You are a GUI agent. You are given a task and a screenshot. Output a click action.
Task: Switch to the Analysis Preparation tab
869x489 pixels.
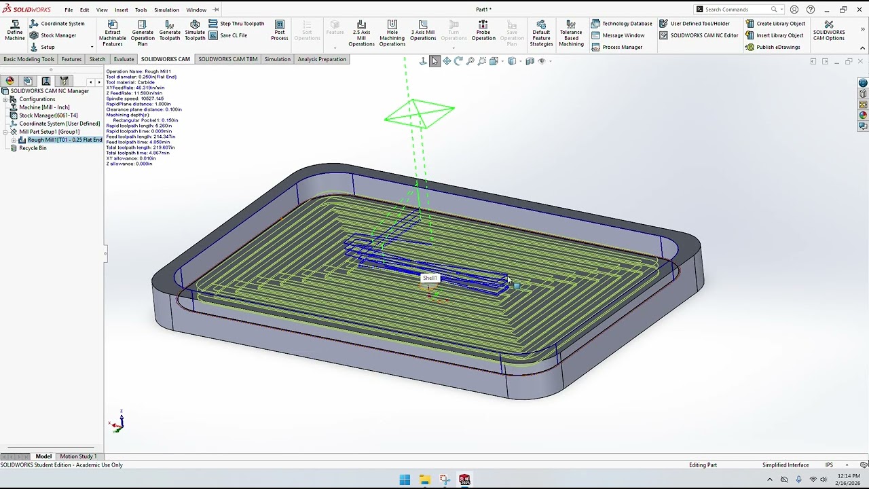[322, 59]
